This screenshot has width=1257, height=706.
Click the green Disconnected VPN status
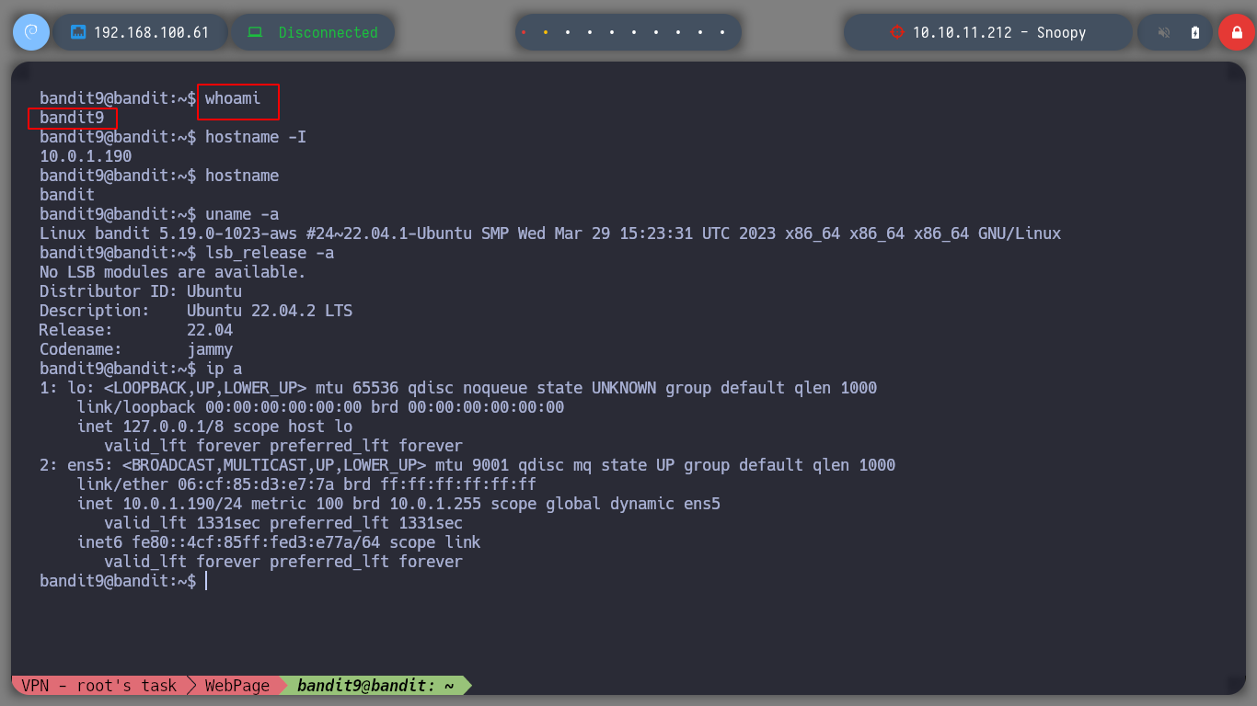coord(328,32)
